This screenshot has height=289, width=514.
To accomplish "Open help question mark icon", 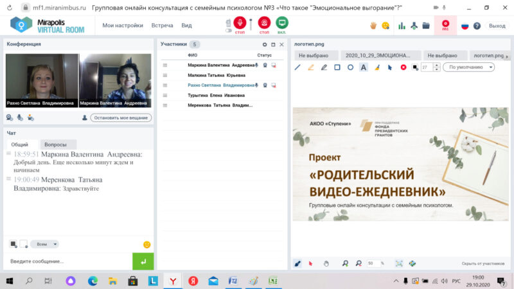I will click(477, 26).
